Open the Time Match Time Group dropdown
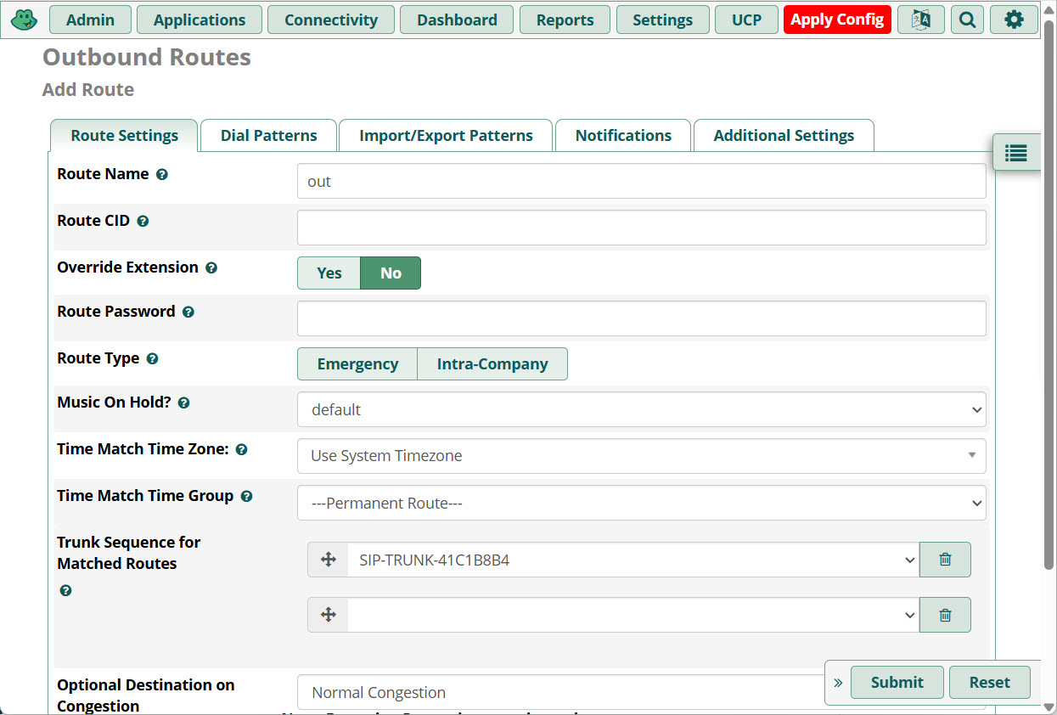 click(641, 504)
